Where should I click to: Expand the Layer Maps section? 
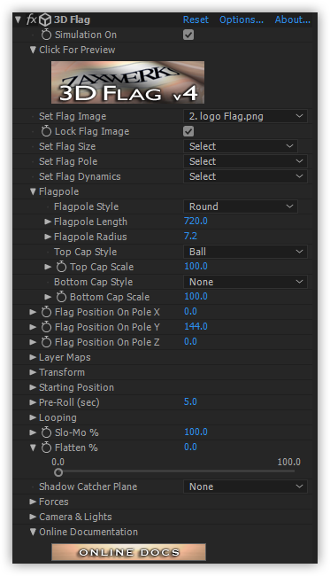(33, 357)
